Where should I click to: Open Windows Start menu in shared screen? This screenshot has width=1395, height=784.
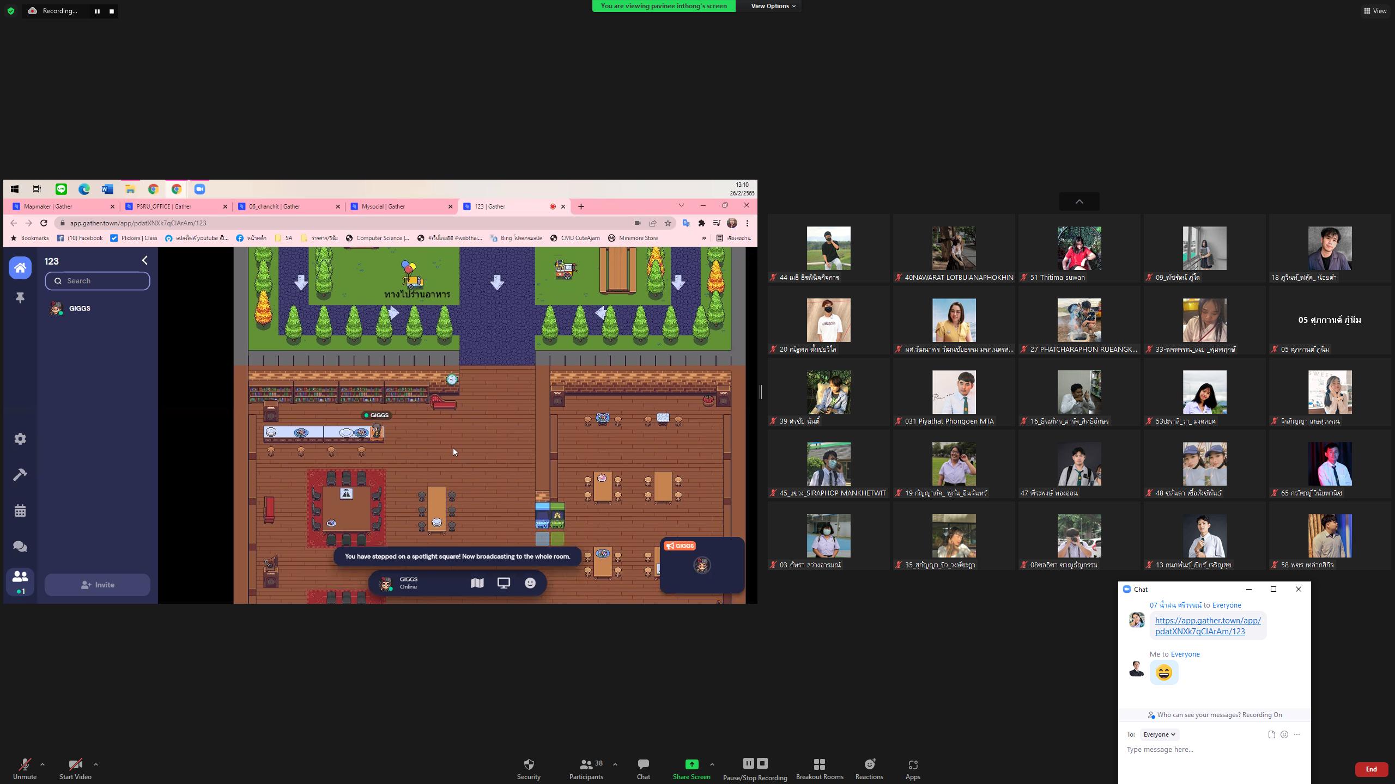(15, 189)
